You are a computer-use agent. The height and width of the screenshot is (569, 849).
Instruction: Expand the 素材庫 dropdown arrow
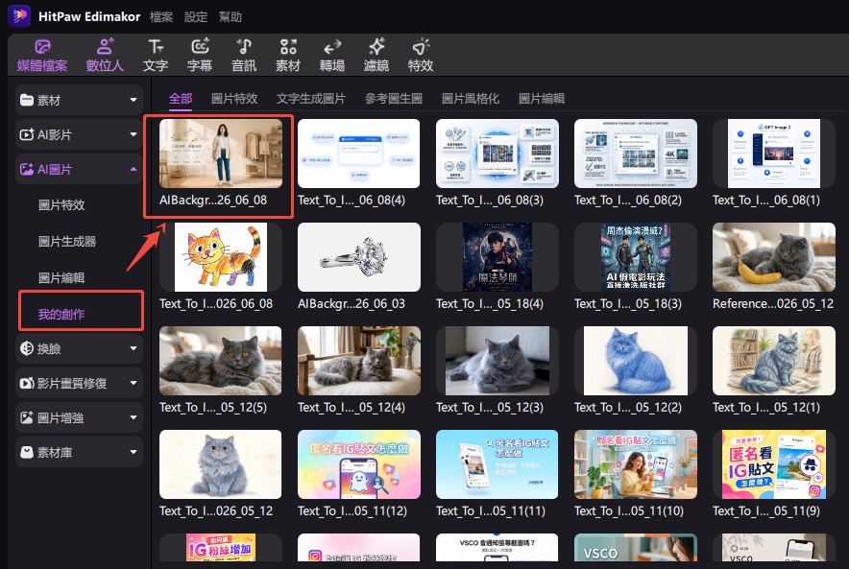coord(133,452)
